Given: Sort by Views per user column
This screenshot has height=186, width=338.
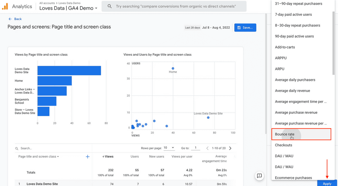Looking at the screenshot, I should tap(182, 156).
